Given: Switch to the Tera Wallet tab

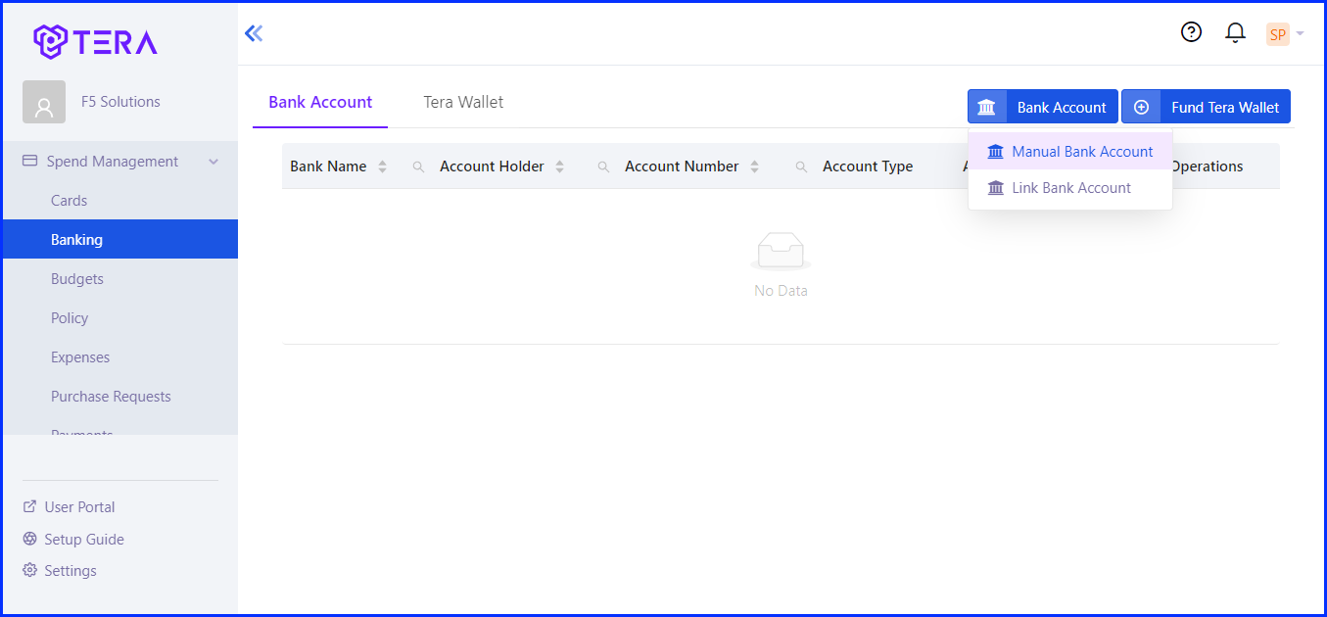Looking at the screenshot, I should 463,102.
